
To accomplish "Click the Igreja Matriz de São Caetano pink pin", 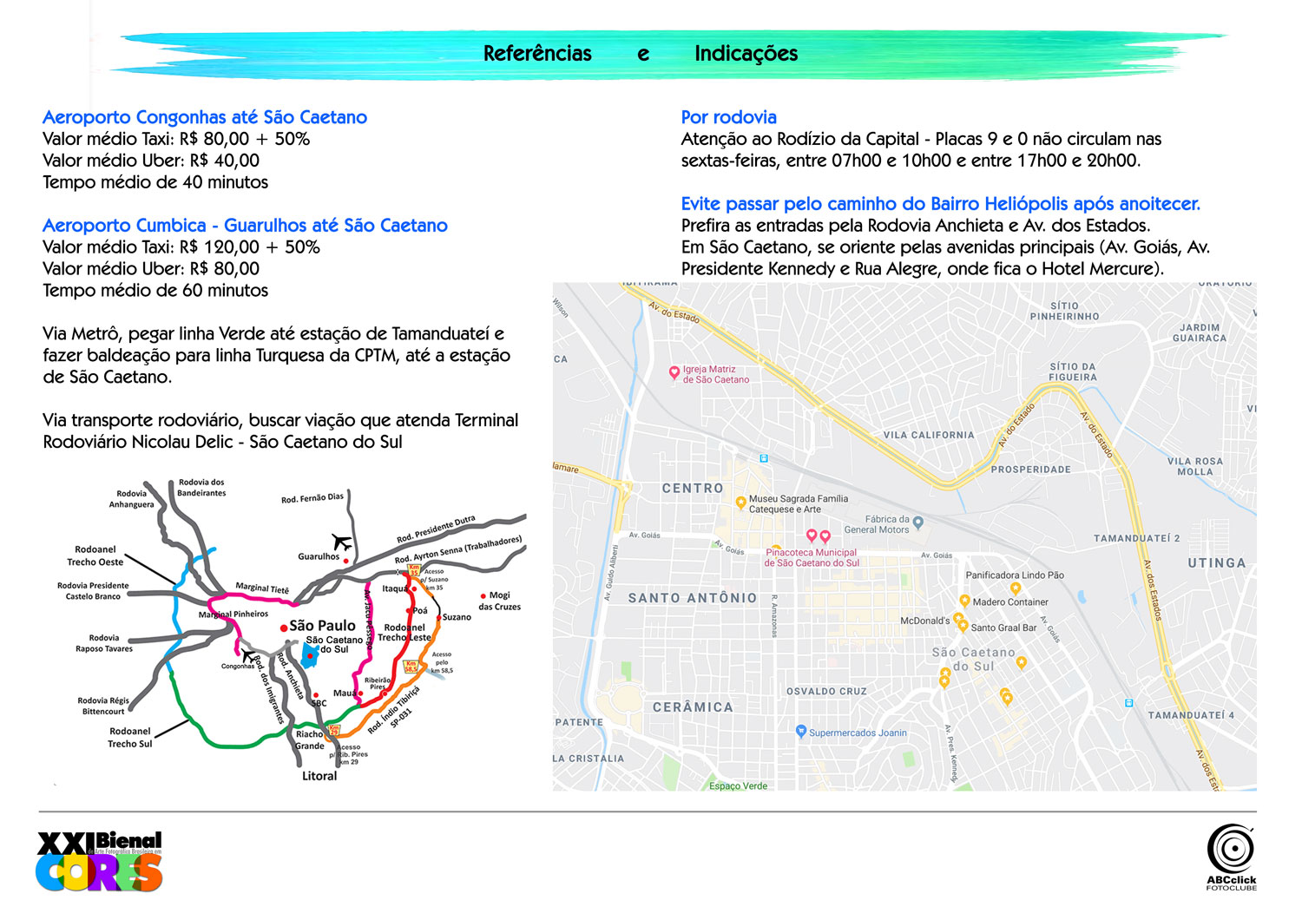I will point(674,373).
